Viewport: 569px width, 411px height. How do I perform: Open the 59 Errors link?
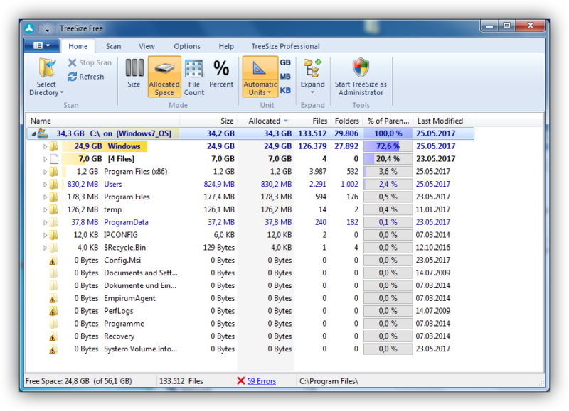[261, 381]
